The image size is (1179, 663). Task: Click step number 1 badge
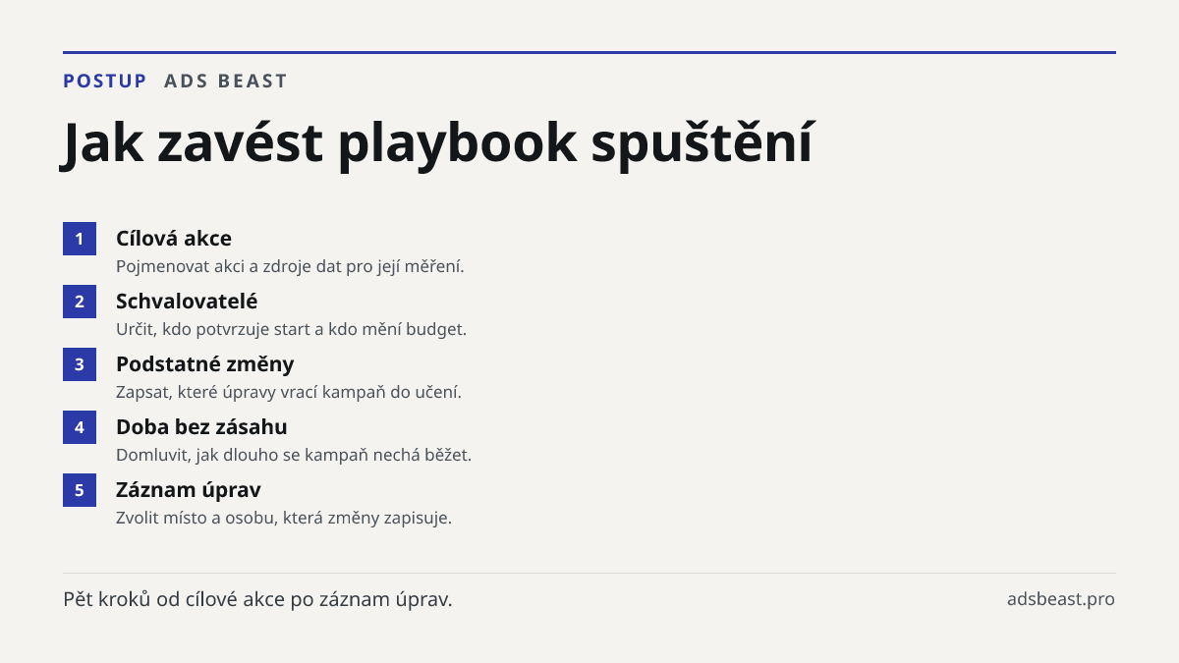click(80, 239)
